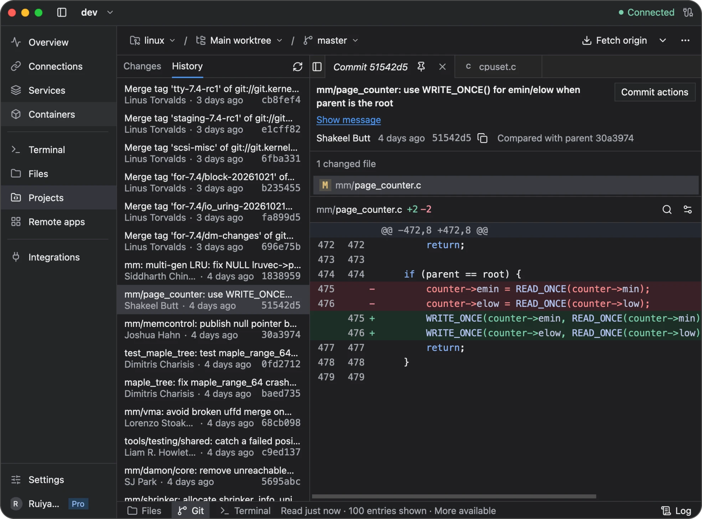The image size is (702, 519).
Task: Expand Fetch origin options chevron
Action: tap(663, 40)
